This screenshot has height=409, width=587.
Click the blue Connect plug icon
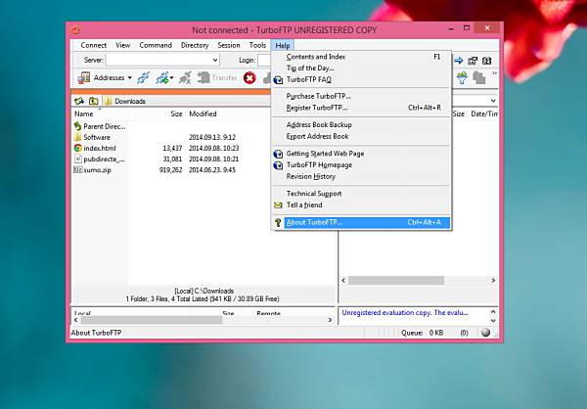click(144, 77)
